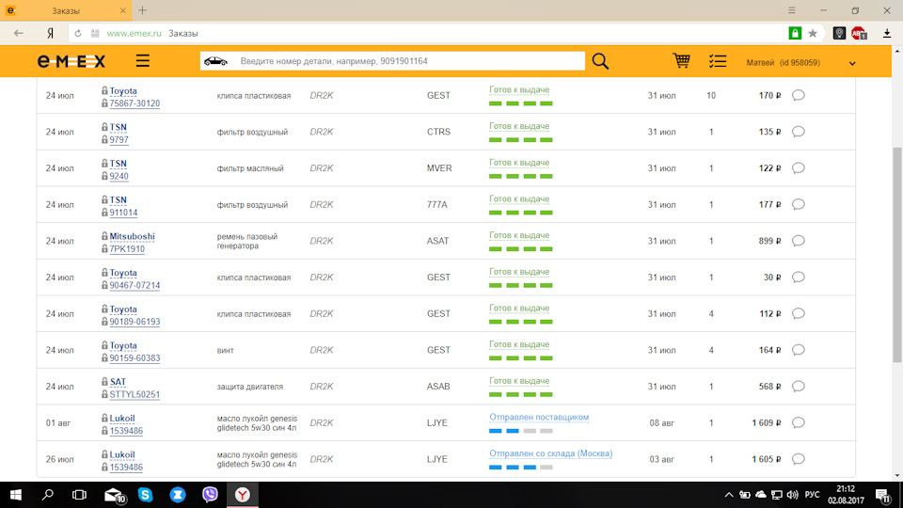Open the Mail app in taskbar

tap(114, 495)
